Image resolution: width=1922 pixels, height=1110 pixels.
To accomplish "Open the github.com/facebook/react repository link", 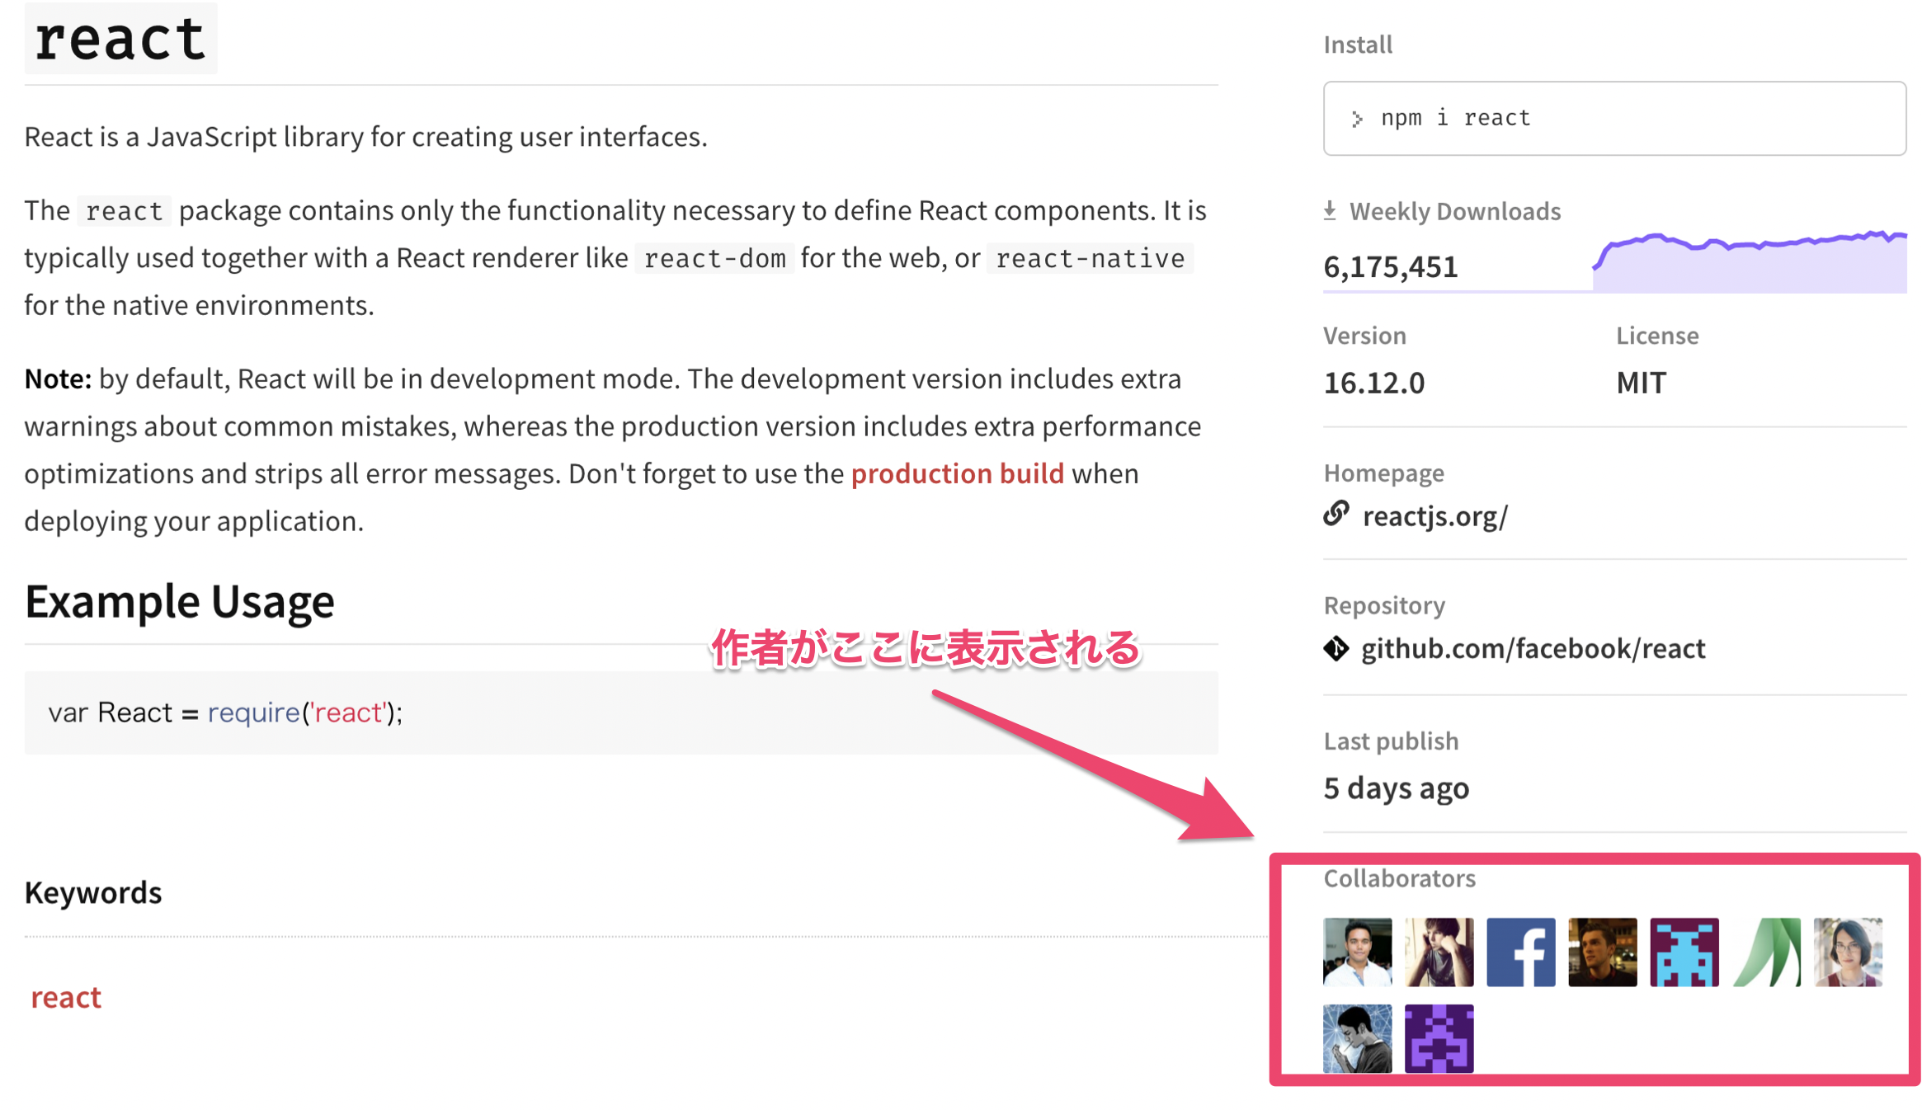I will (x=1533, y=648).
